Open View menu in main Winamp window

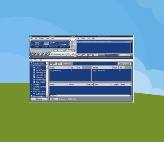(47, 38)
